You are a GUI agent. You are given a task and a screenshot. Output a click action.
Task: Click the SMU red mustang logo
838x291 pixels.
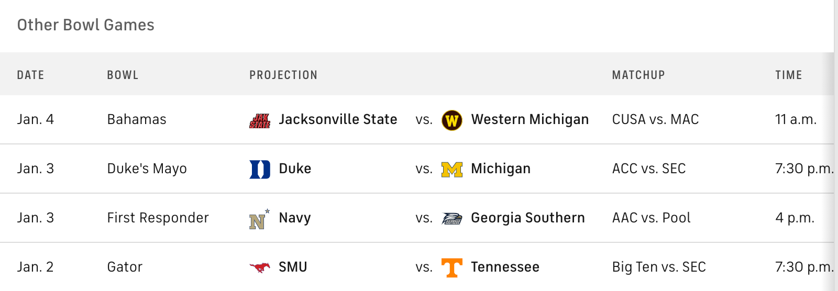[x=260, y=267]
